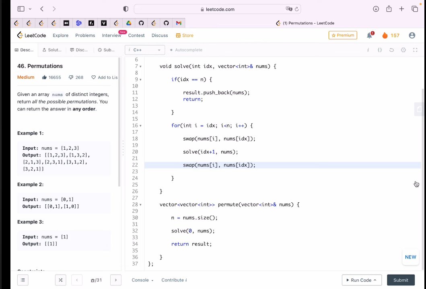Pick a random problem with shuffle icon
The height and width of the screenshot is (289, 426).
pyautogui.click(x=61, y=280)
